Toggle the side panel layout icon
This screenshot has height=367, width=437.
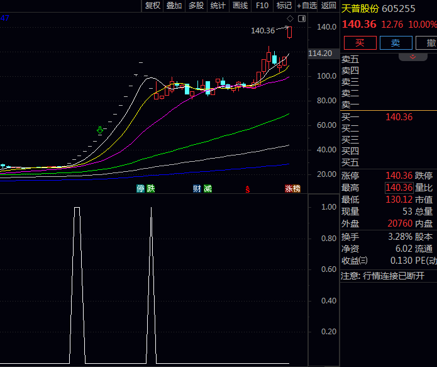click(x=302, y=18)
